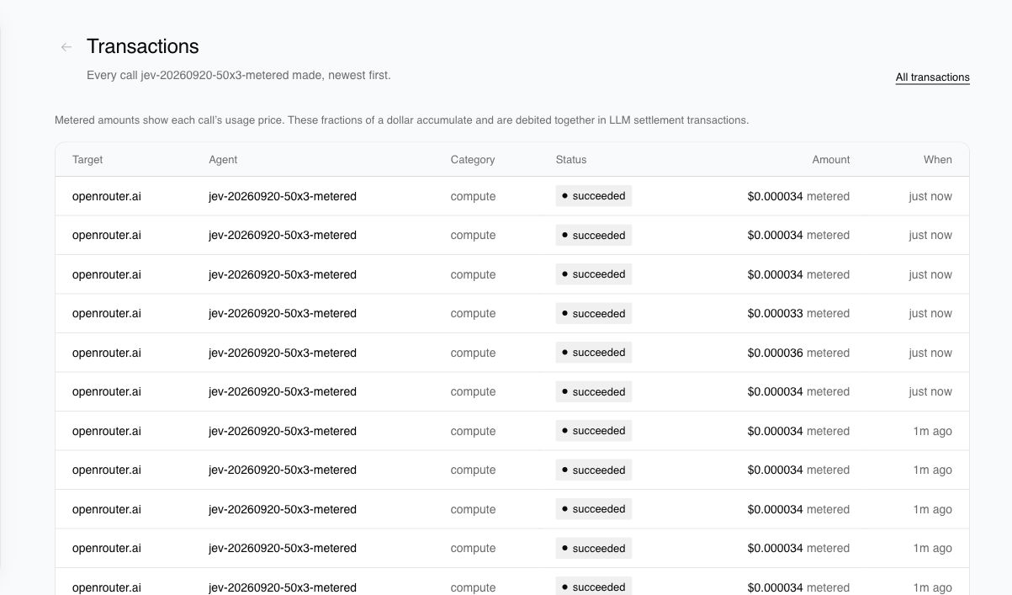Click compute category in the $0.000033 row

tap(473, 314)
